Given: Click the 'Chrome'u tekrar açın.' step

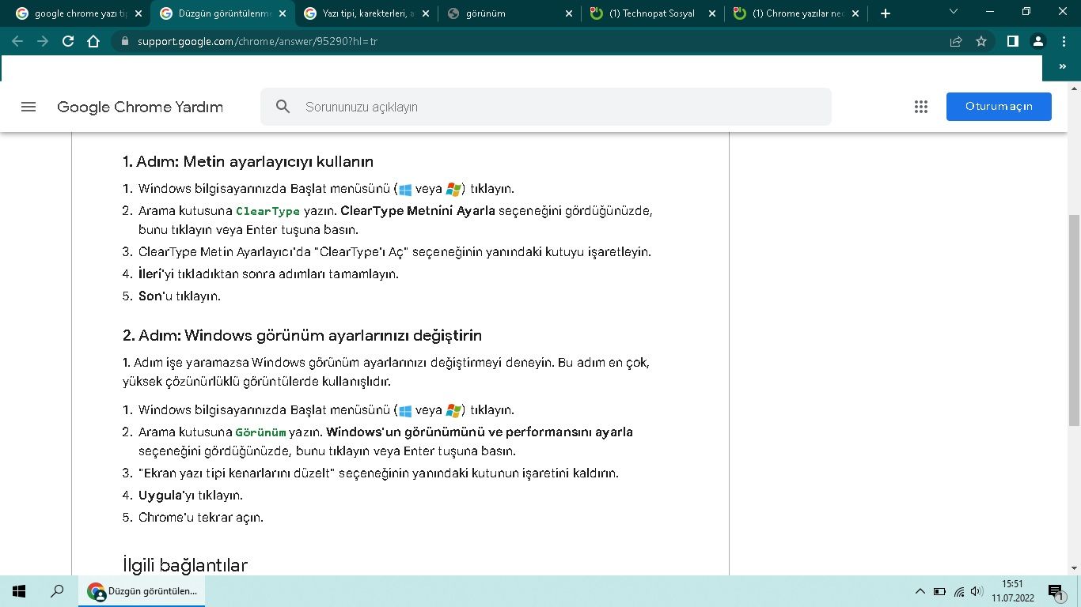Looking at the screenshot, I should pos(201,518).
